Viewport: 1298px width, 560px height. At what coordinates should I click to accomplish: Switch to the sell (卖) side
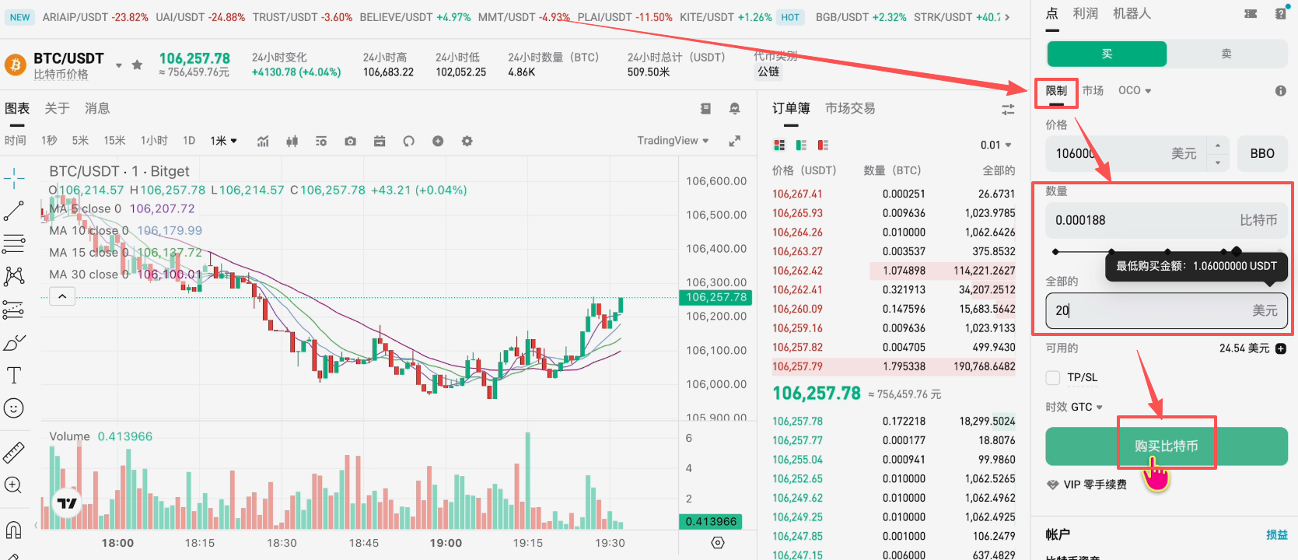(x=1226, y=54)
